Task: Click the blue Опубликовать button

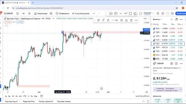Action: (x=181, y=14)
